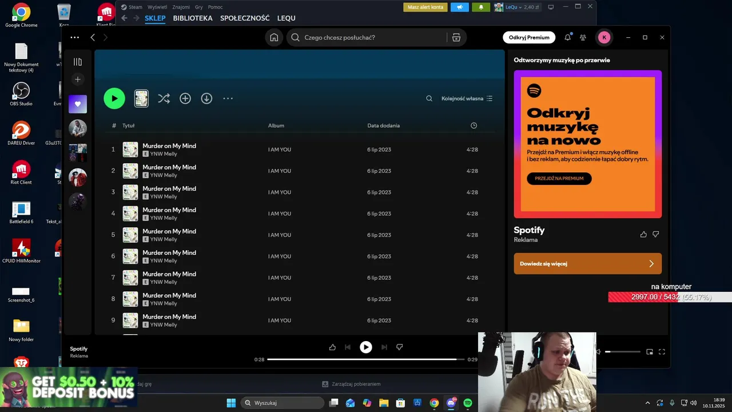Open the Kolejność własna sort dropdown
This screenshot has width=732, height=412.
[467, 98]
